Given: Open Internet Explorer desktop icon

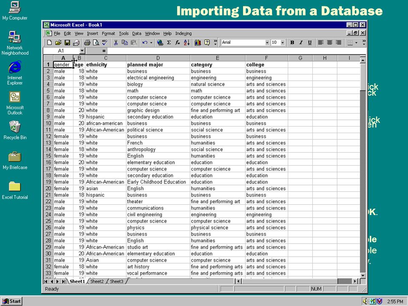Looking at the screenshot, I should (x=14, y=73).
